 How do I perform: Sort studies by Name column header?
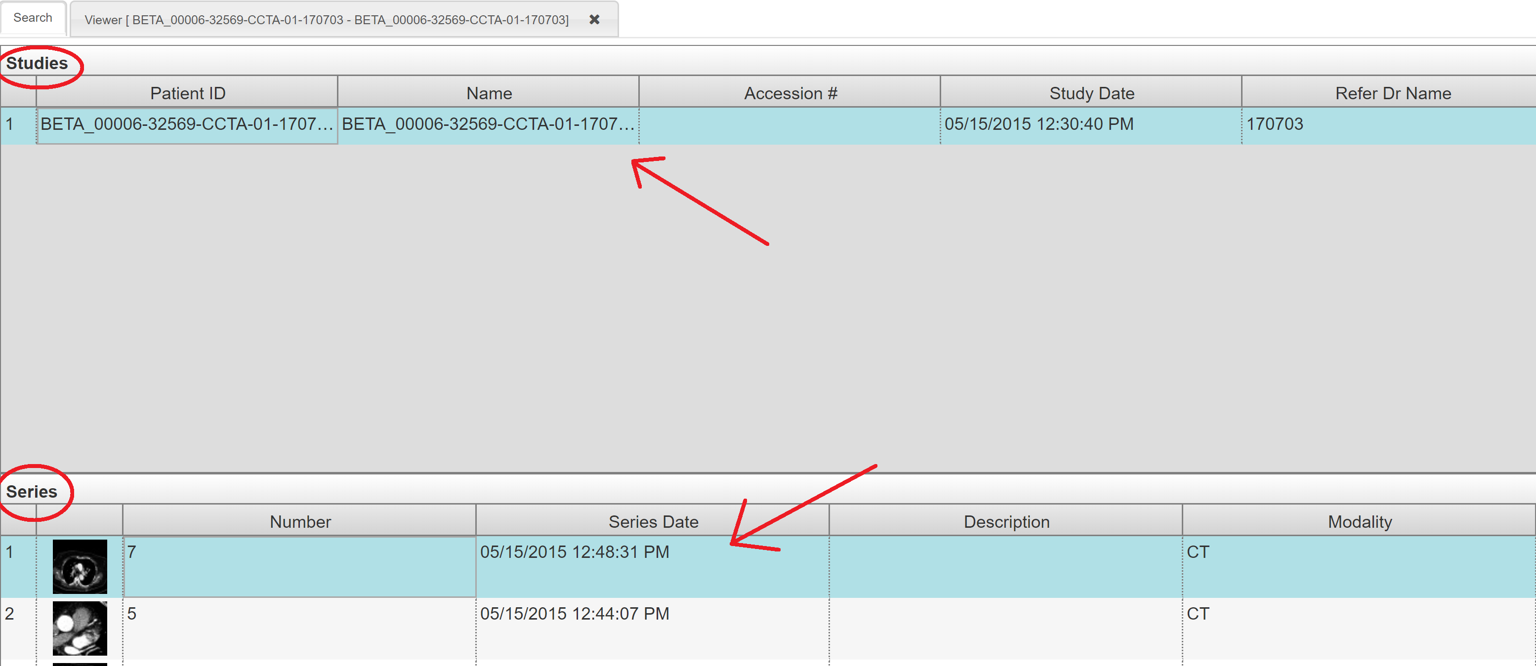489,93
